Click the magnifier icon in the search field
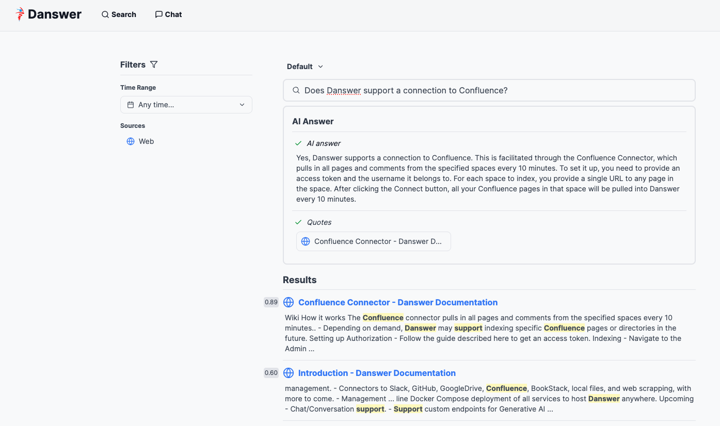 coord(296,90)
